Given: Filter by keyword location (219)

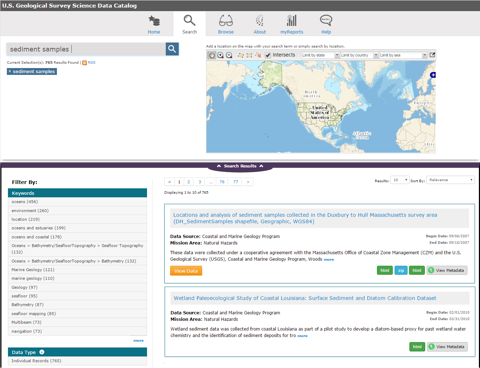Looking at the screenshot, I should pos(77,219).
